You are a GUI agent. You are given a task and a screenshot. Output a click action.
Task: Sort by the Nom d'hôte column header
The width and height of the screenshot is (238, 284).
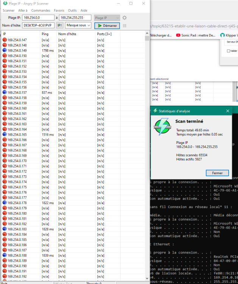[x=76, y=34]
